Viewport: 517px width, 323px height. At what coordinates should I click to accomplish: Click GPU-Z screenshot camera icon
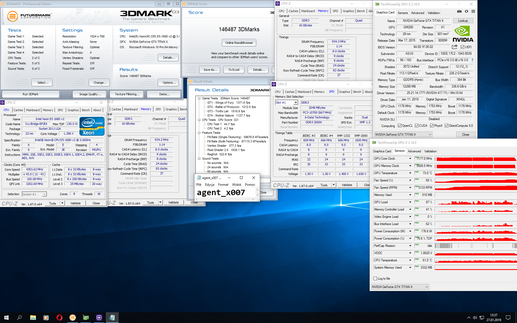click(x=459, y=11)
